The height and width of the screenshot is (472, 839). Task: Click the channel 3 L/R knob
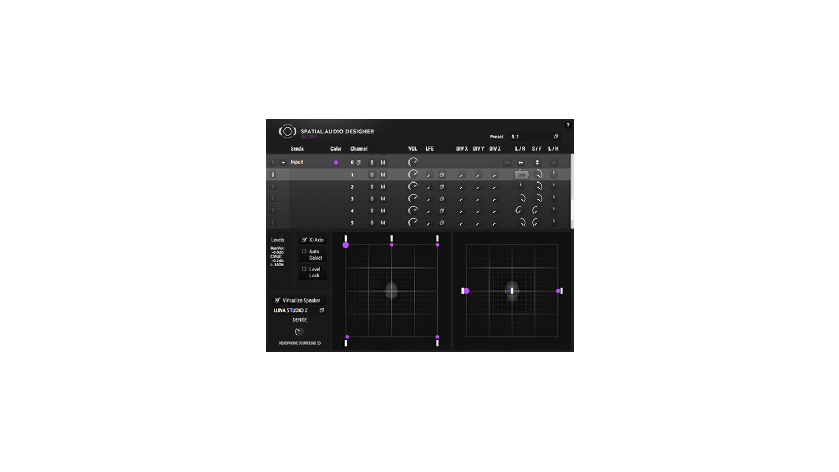521,198
